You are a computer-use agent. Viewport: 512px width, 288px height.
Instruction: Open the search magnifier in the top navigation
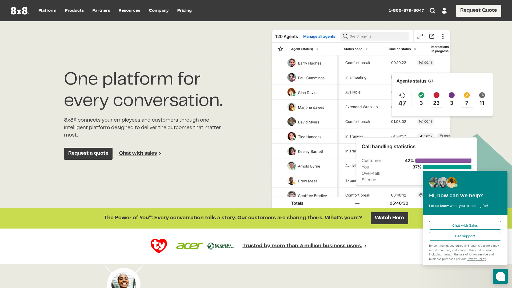pos(432,11)
